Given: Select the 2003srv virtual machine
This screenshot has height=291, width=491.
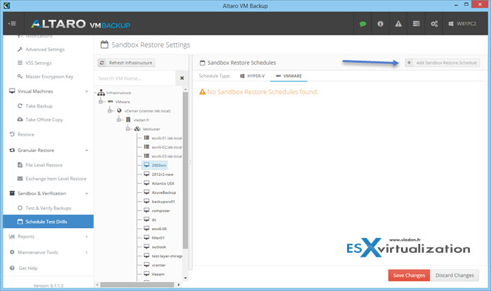Looking at the screenshot, I should (155, 165).
